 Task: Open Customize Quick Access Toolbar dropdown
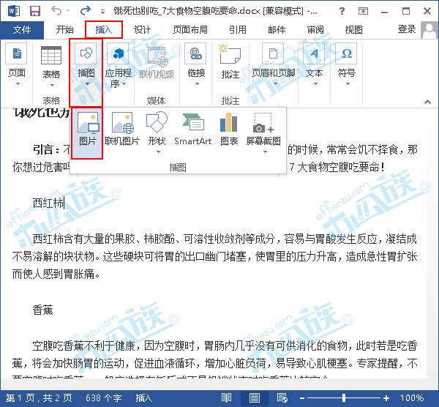pyautogui.click(x=102, y=12)
